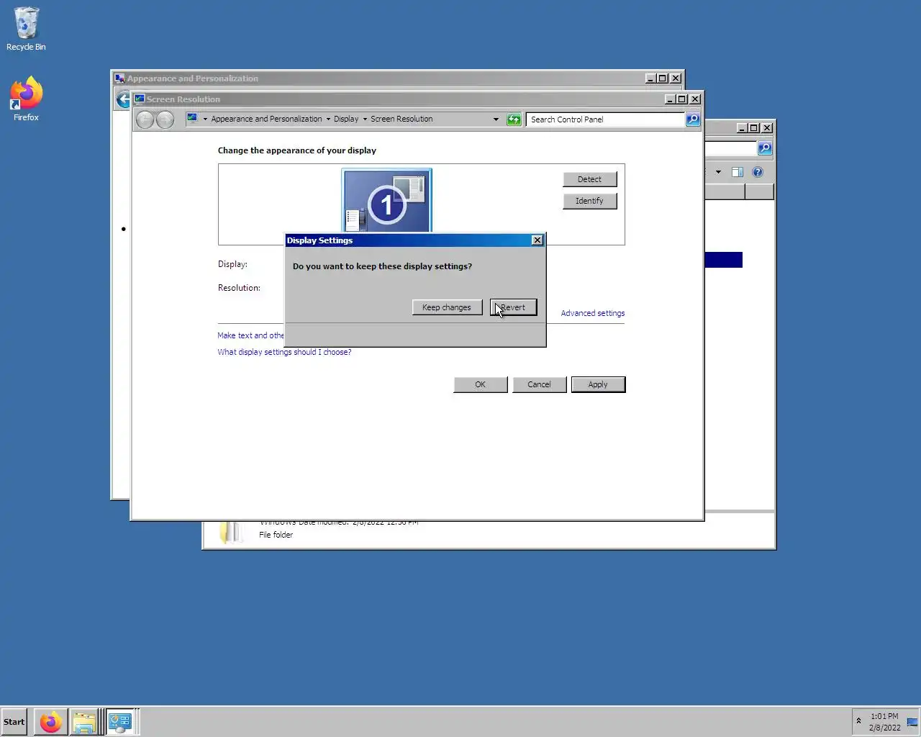Screen dimensions: 921x737
Task: Open Firefox desktop shortcut
Action: click(26, 99)
